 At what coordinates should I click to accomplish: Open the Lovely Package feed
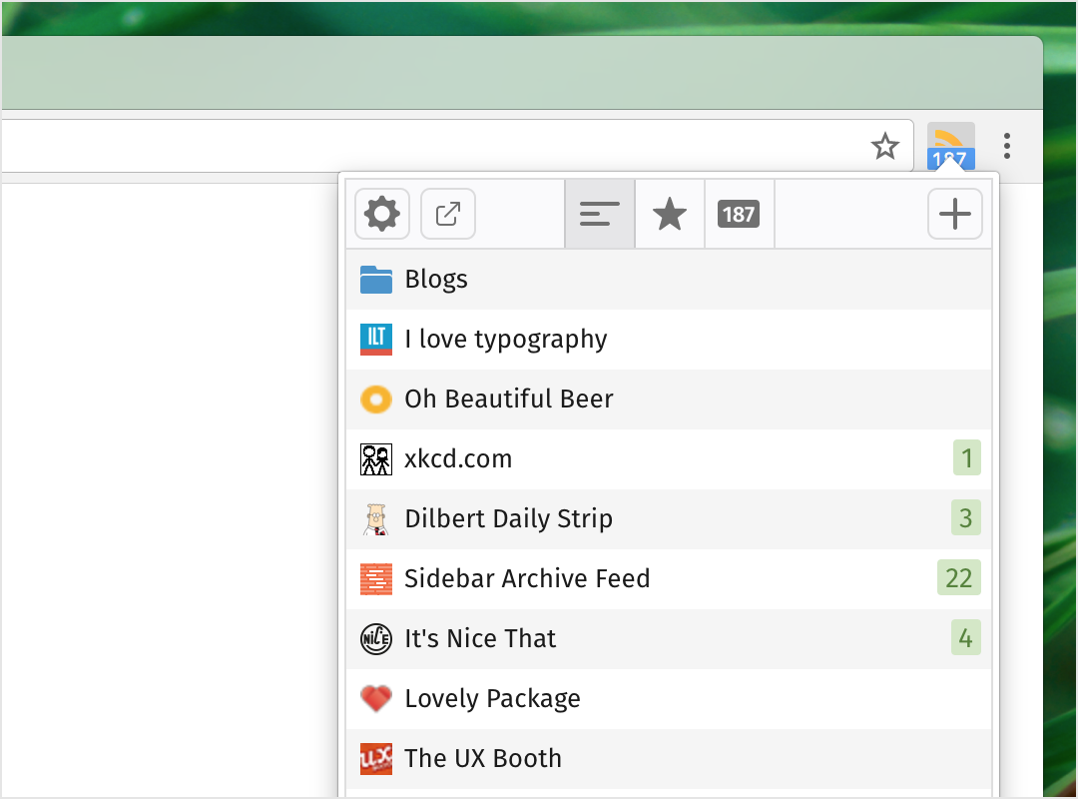tap(668, 698)
